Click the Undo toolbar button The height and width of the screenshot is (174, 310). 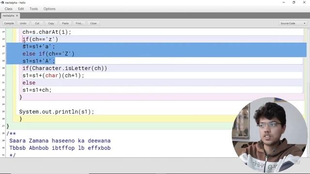pyautogui.click(x=23, y=23)
